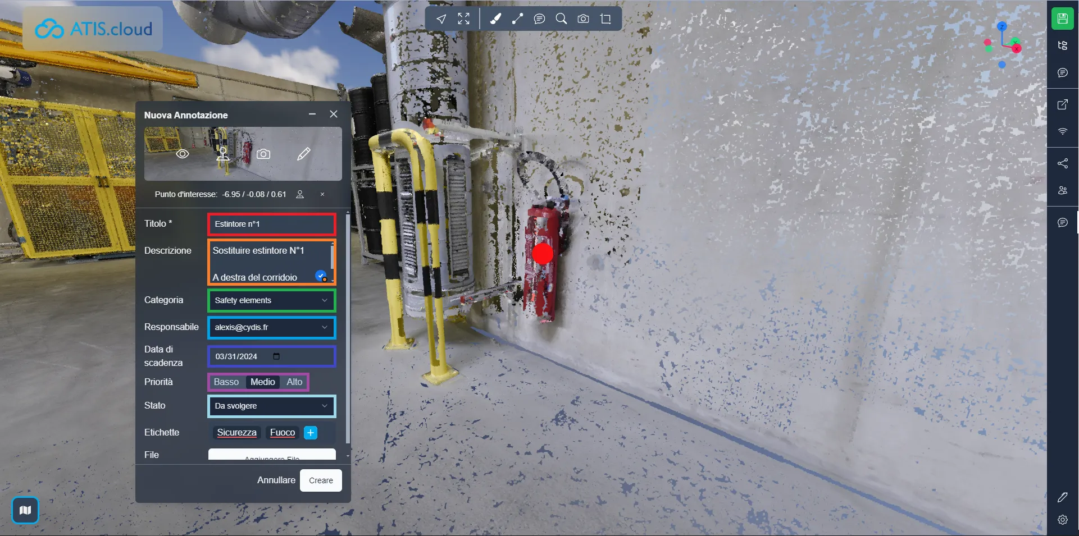Click the Data di scadenza date field

pos(272,356)
